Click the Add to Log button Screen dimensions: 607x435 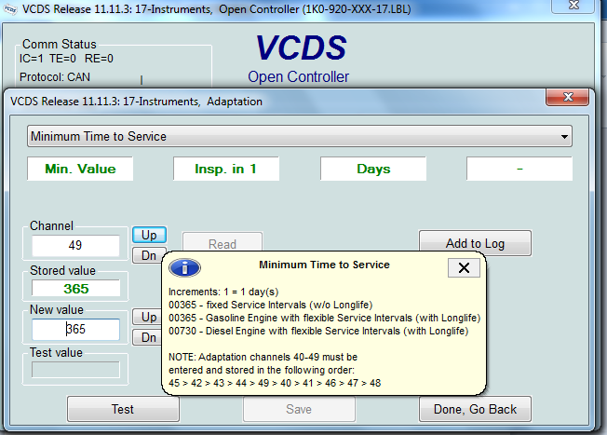[x=475, y=243]
